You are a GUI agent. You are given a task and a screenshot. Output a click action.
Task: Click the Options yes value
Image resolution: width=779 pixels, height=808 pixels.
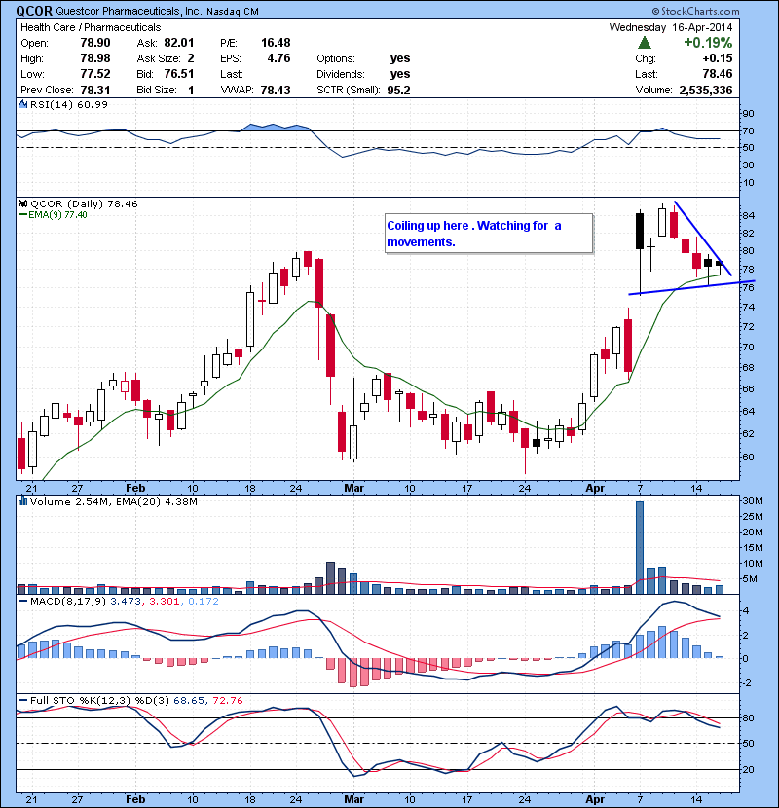(400, 58)
